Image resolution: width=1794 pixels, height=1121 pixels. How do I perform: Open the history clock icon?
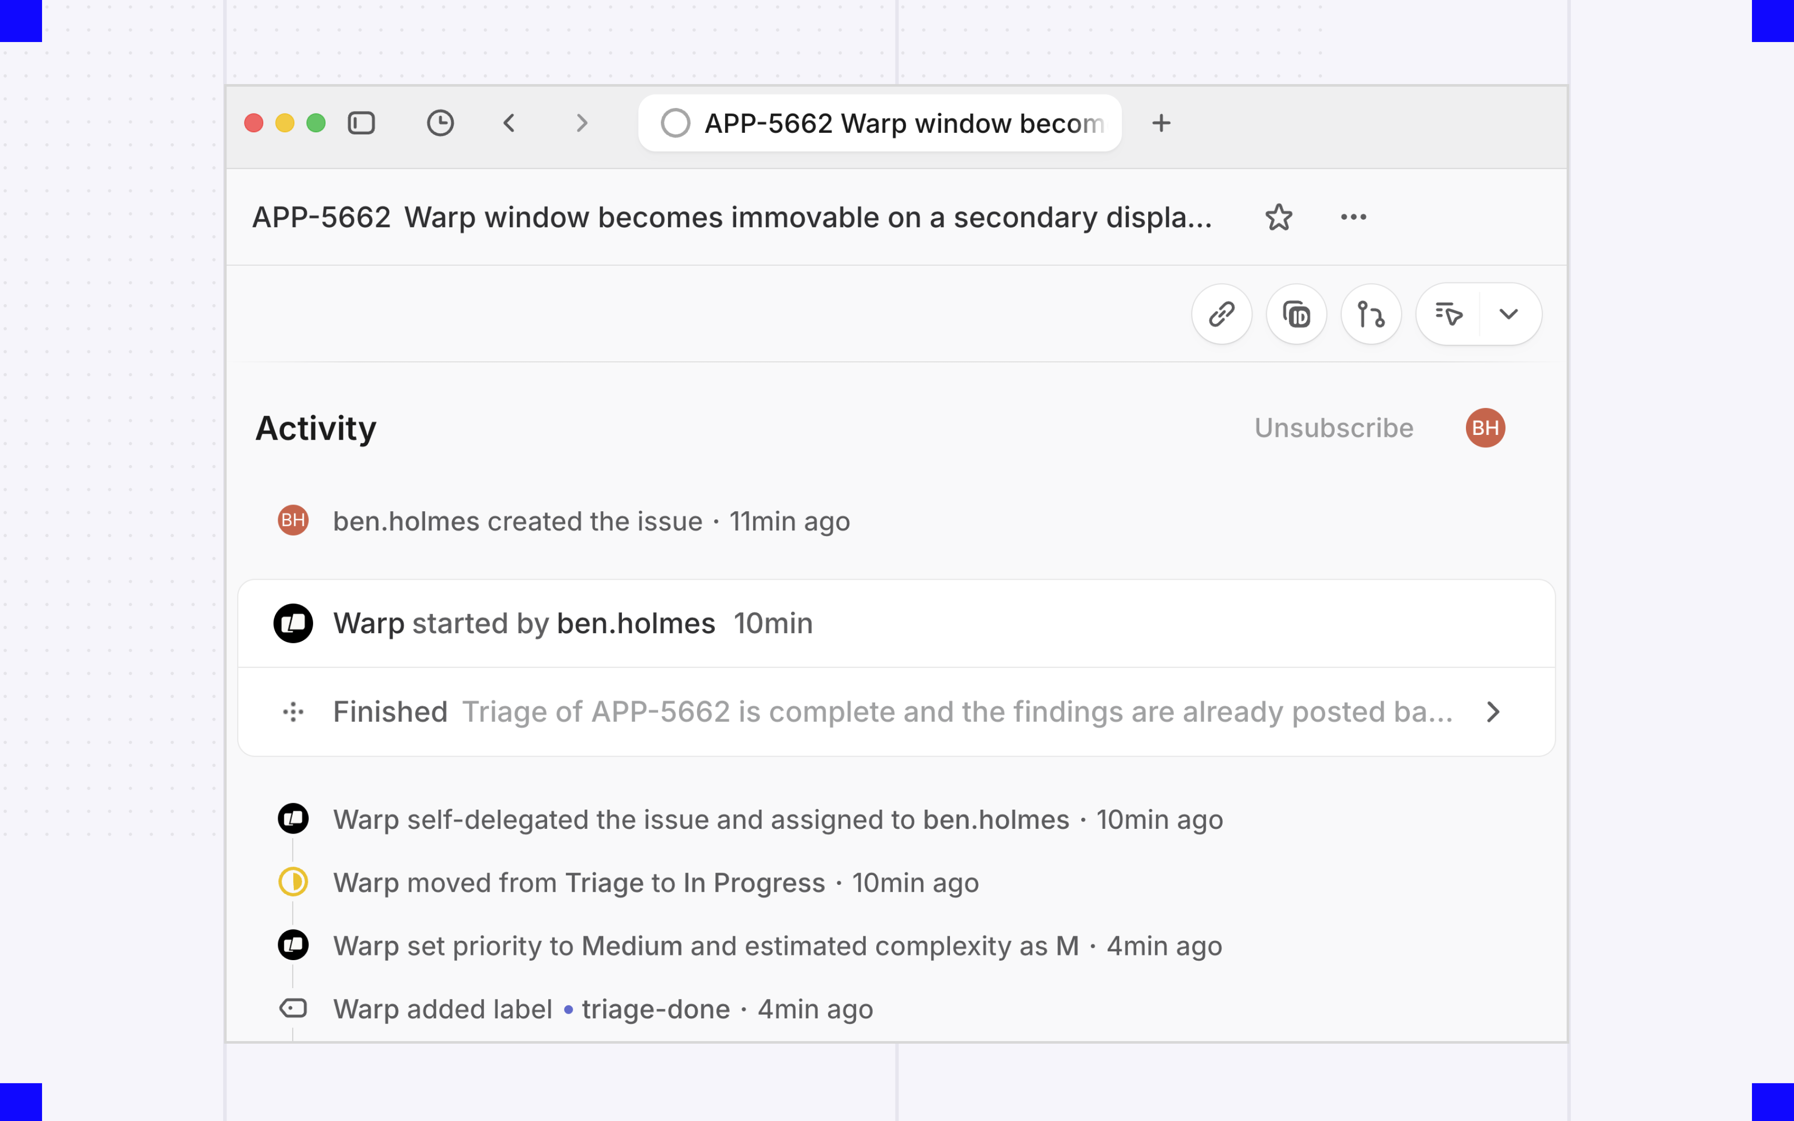[x=440, y=123]
